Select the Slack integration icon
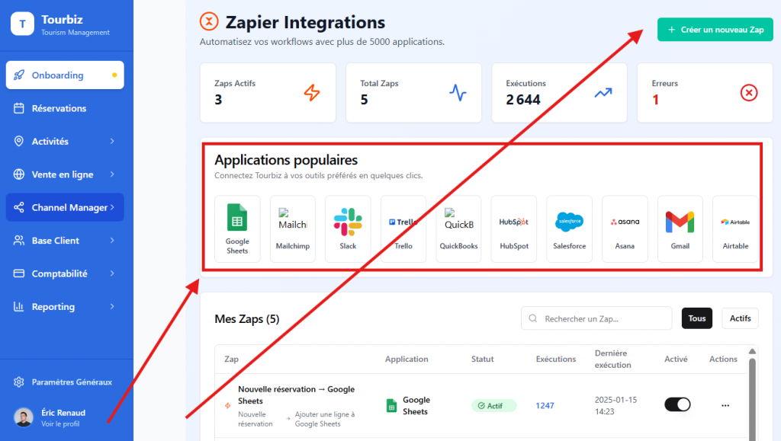This screenshot has height=441, width=781. click(348, 228)
